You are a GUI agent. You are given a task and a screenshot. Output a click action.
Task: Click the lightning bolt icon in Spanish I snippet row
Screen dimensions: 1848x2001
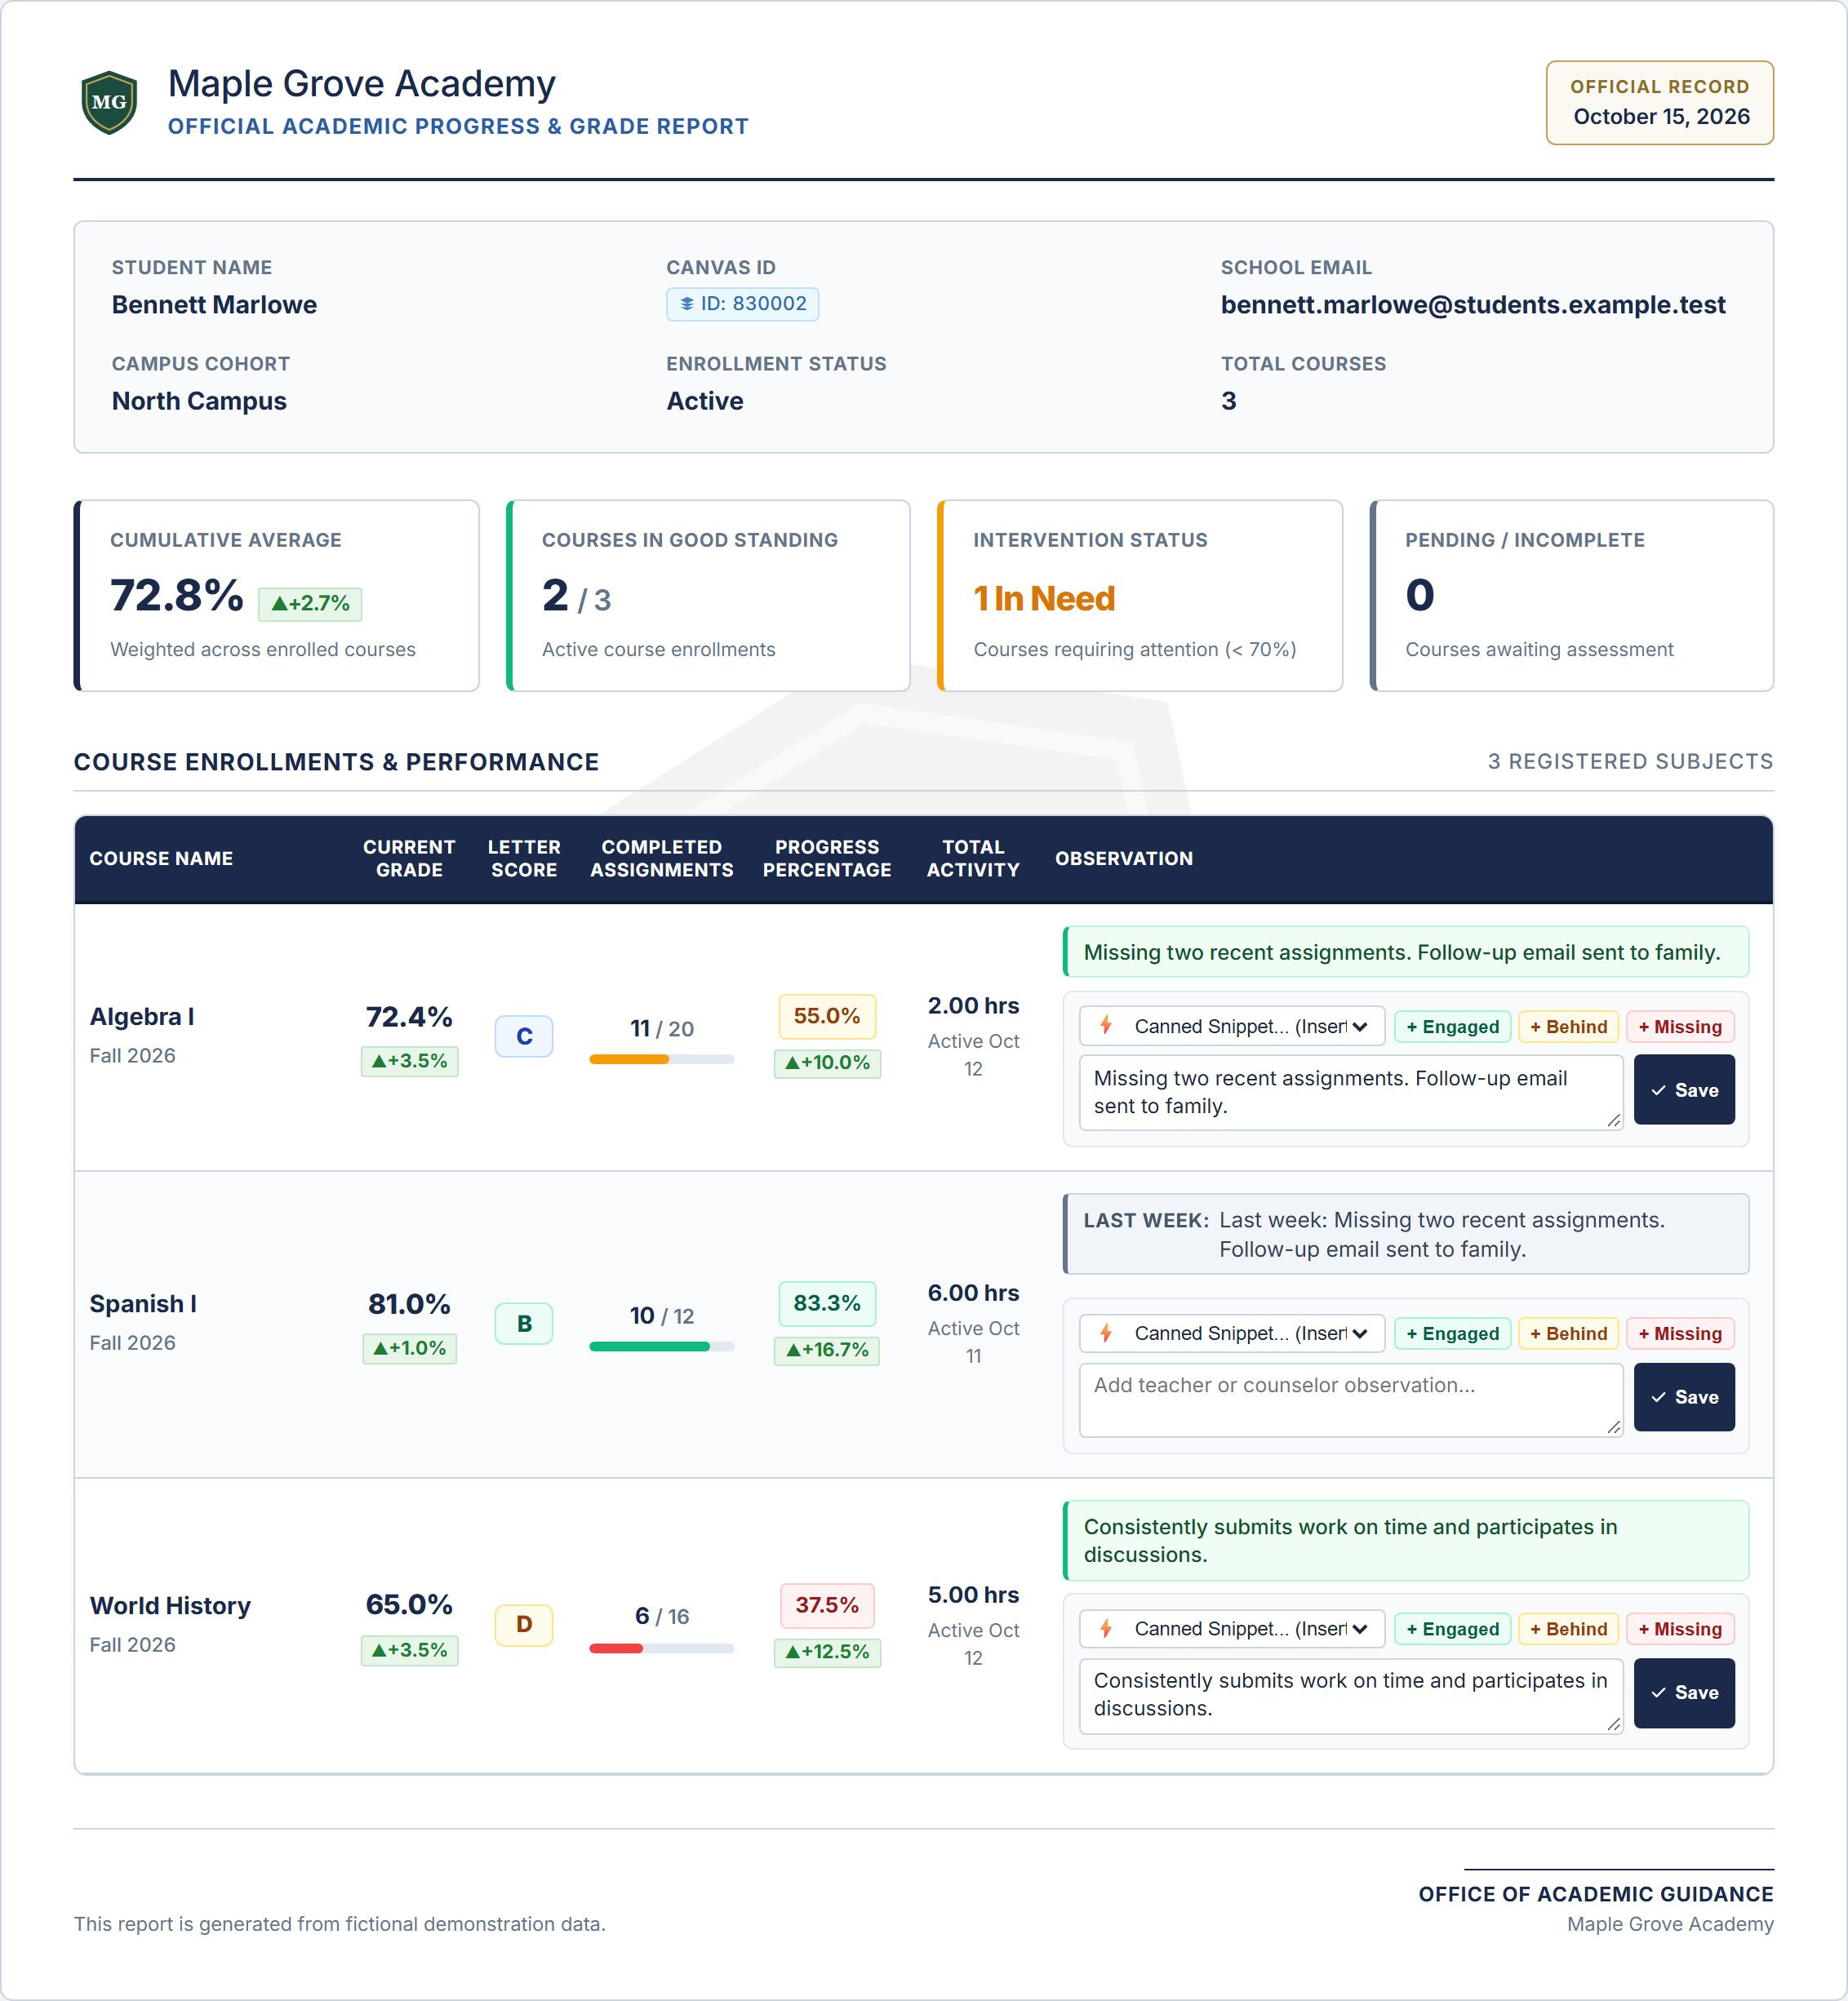tap(1106, 1332)
